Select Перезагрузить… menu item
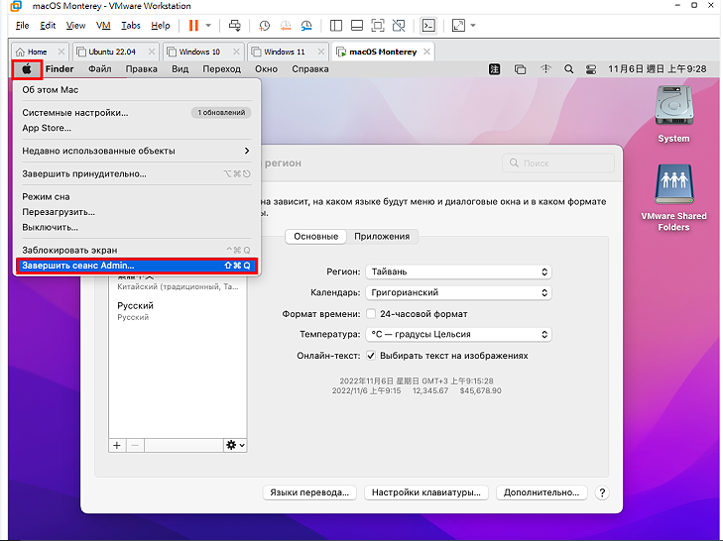723x541 pixels. point(137,212)
